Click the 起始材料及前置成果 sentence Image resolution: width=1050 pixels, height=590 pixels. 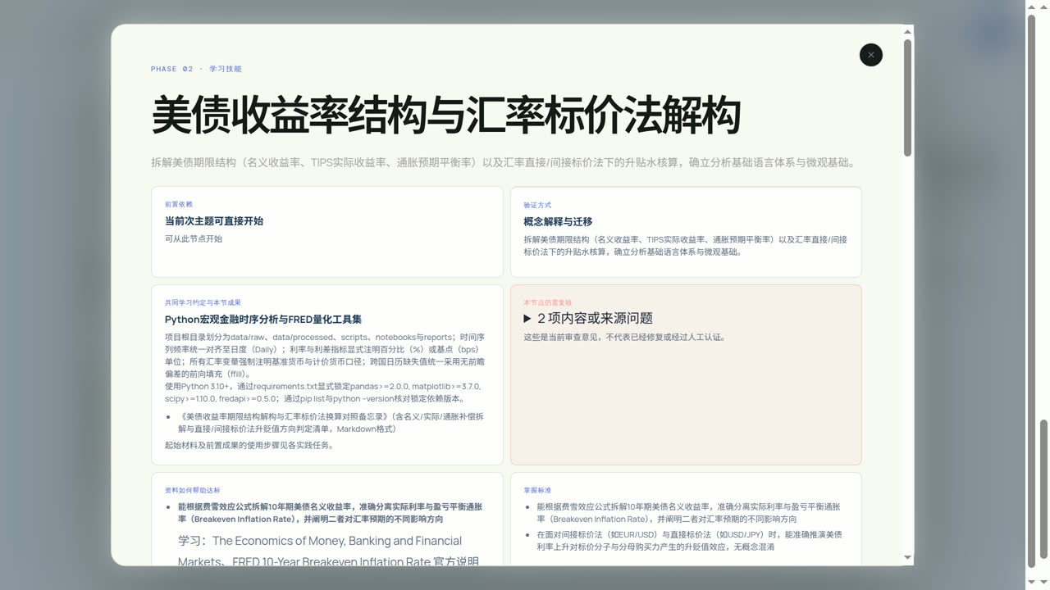249,445
